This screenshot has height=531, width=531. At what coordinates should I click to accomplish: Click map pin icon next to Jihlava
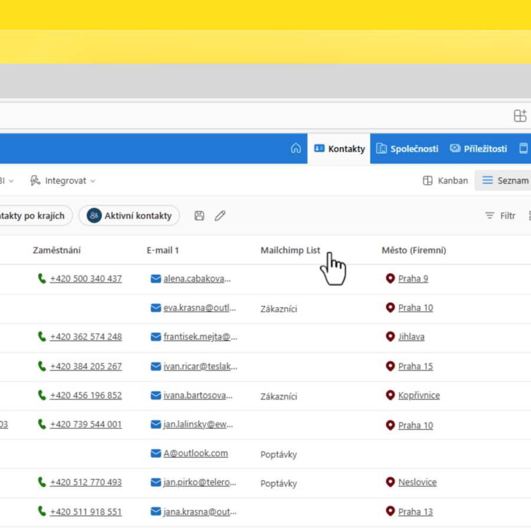click(390, 337)
